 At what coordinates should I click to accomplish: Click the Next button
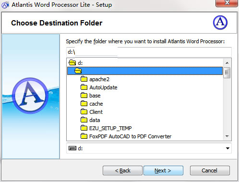(163, 170)
